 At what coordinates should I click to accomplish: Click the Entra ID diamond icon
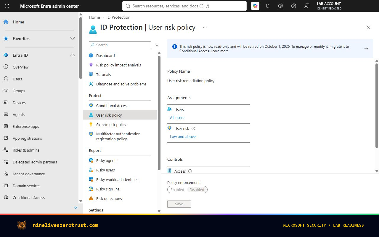[6, 55]
